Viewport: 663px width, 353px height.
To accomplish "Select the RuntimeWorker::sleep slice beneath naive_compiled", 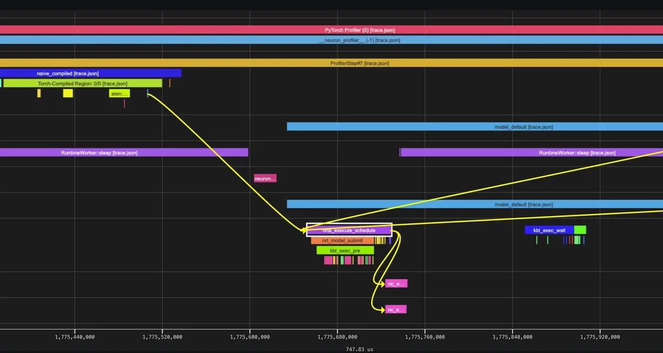I will pos(124,152).
